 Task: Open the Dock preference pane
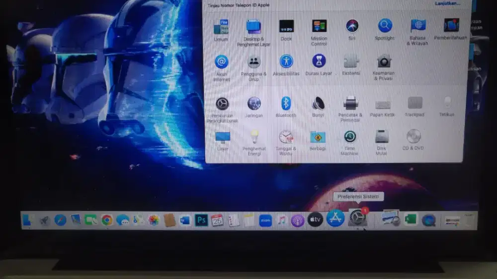pyautogui.click(x=286, y=26)
